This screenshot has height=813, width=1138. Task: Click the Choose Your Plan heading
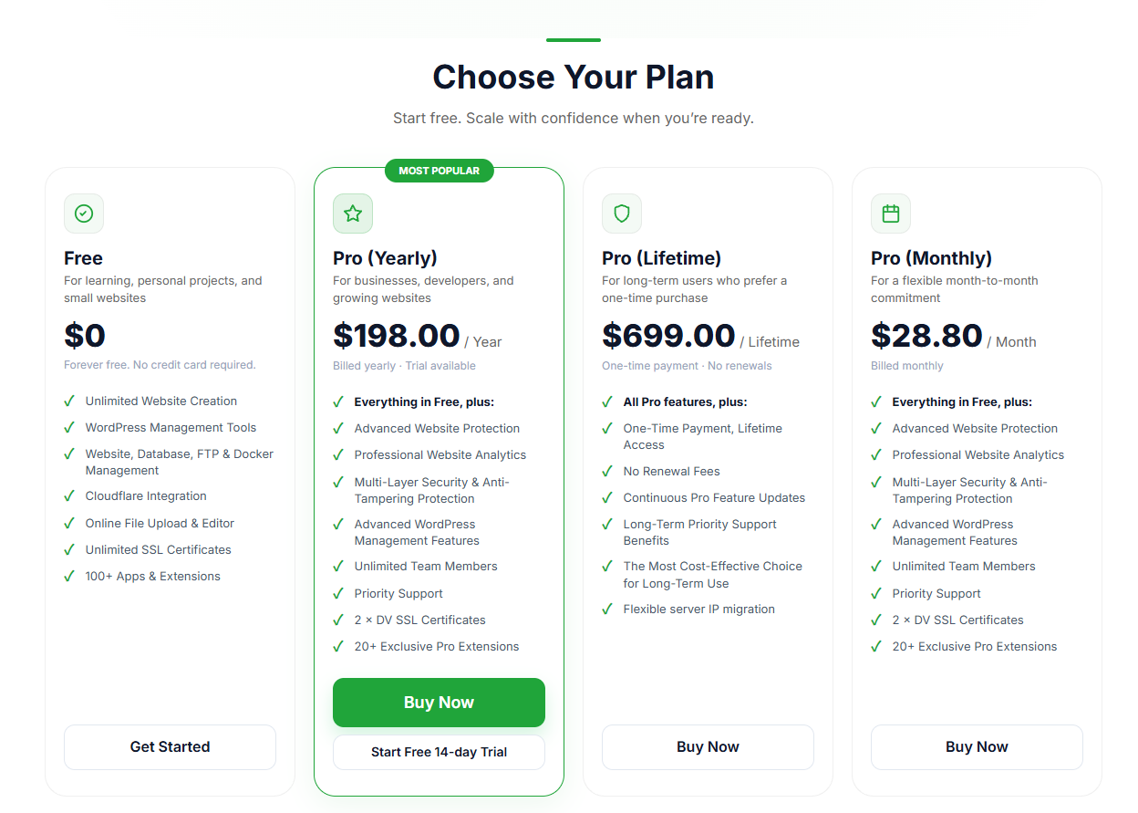573,77
